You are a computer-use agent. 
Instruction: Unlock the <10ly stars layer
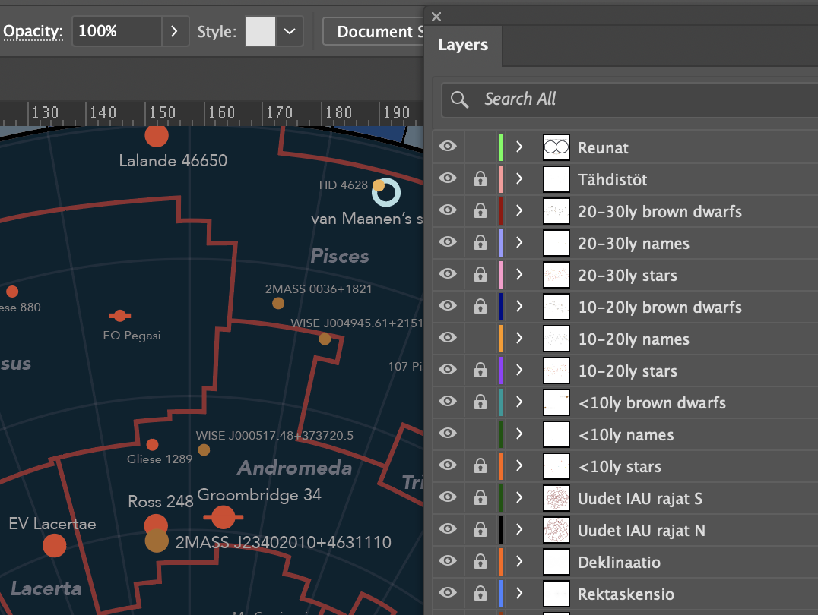click(x=480, y=466)
